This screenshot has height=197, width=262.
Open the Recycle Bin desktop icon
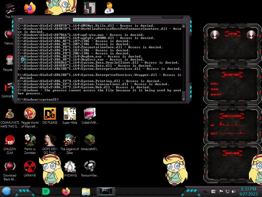8,63
